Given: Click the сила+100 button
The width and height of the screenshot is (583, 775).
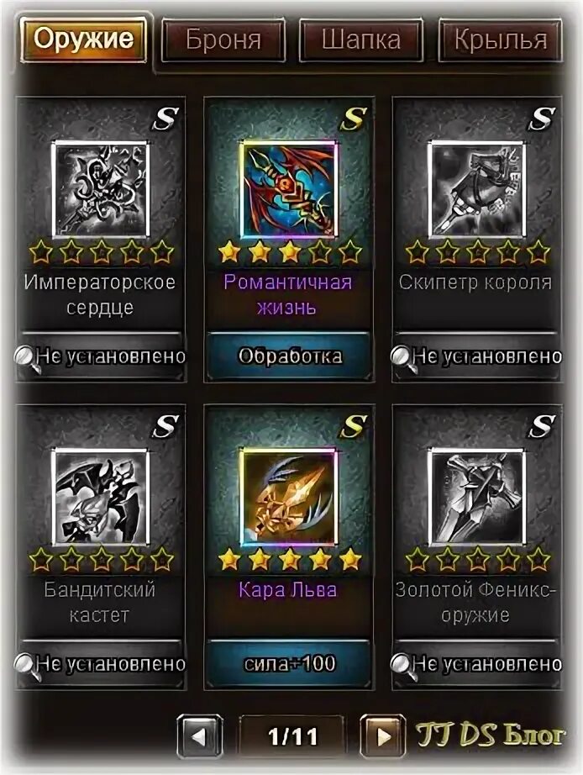Looking at the screenshot, I should (x=288, y=663).
